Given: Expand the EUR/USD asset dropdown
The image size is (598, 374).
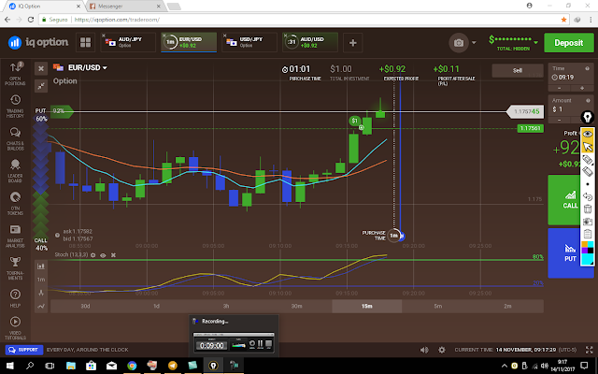Looking at the screenshot, I should coord(105,68).
